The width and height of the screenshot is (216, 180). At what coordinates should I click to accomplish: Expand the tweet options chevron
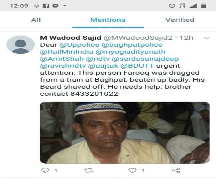[206, 38]
